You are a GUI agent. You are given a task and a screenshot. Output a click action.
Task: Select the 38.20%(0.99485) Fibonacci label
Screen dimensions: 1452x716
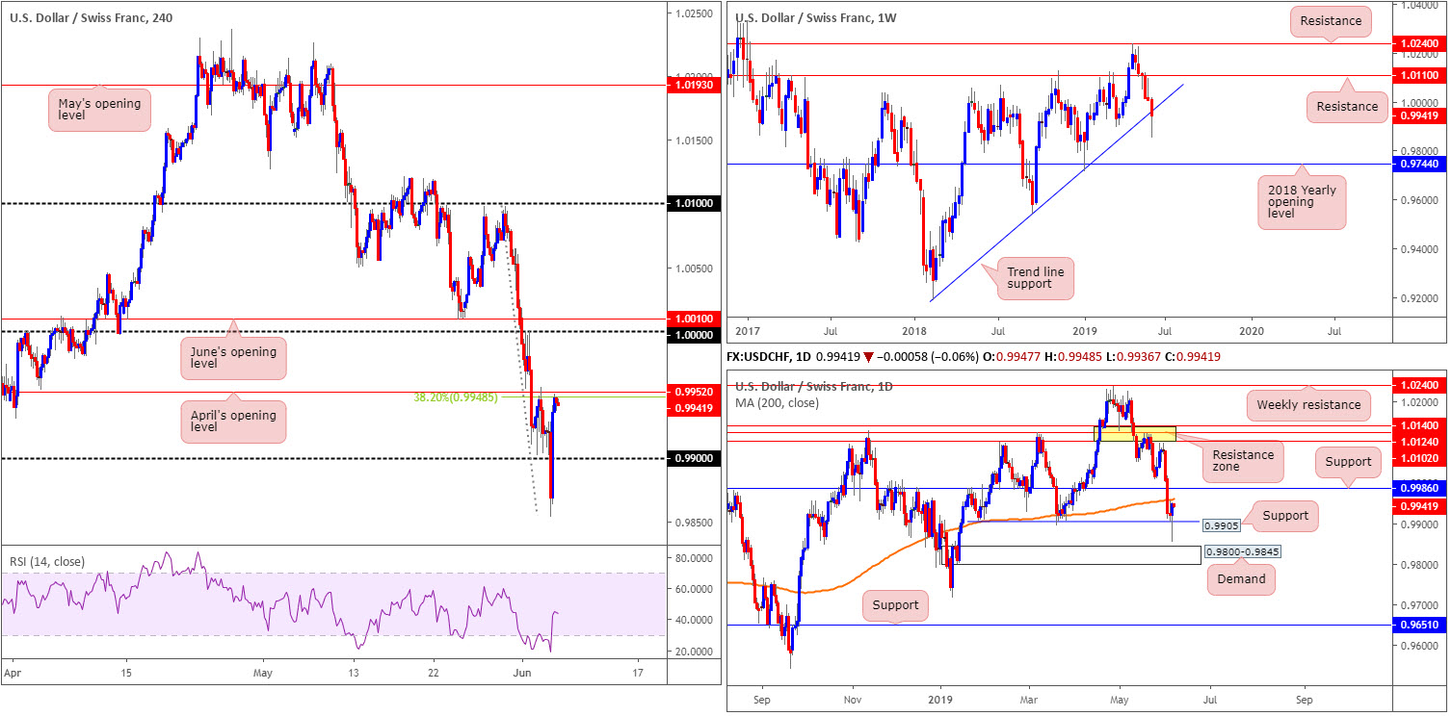tap(455, 396)
